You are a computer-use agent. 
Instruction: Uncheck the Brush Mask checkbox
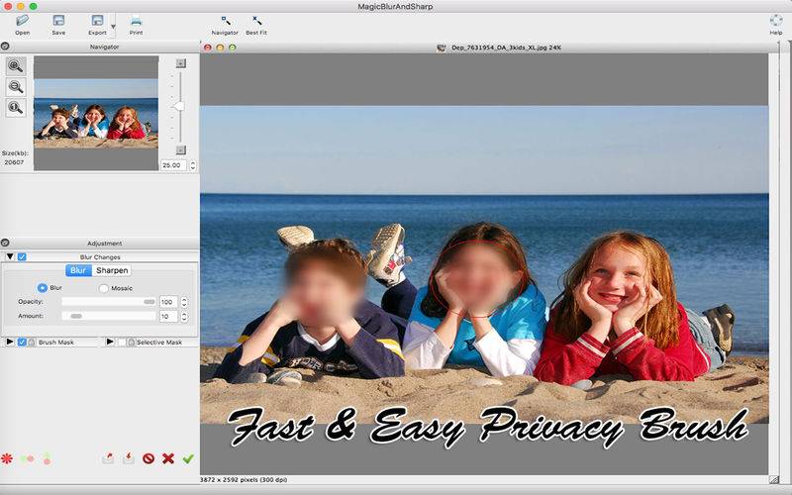[22, 342]
